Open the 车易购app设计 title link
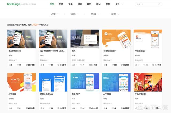This screenshot has height=113, width=171. [110, 51]
